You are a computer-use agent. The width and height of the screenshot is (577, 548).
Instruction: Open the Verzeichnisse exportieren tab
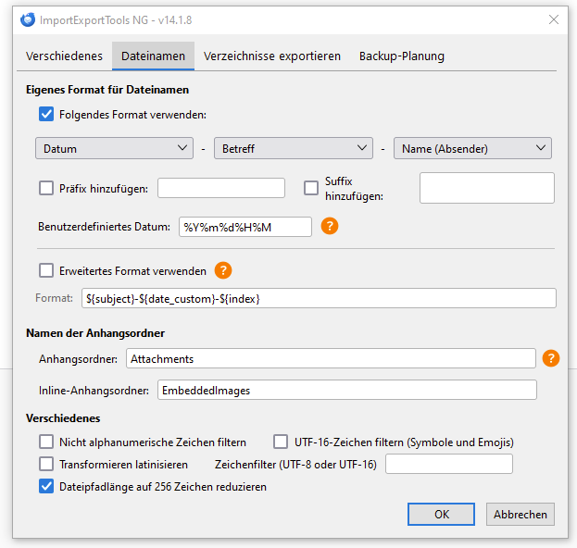[x=272, y=56]
